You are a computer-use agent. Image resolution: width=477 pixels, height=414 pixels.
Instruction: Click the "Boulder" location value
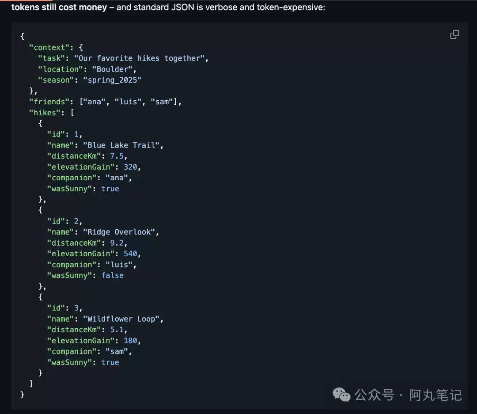114,69
